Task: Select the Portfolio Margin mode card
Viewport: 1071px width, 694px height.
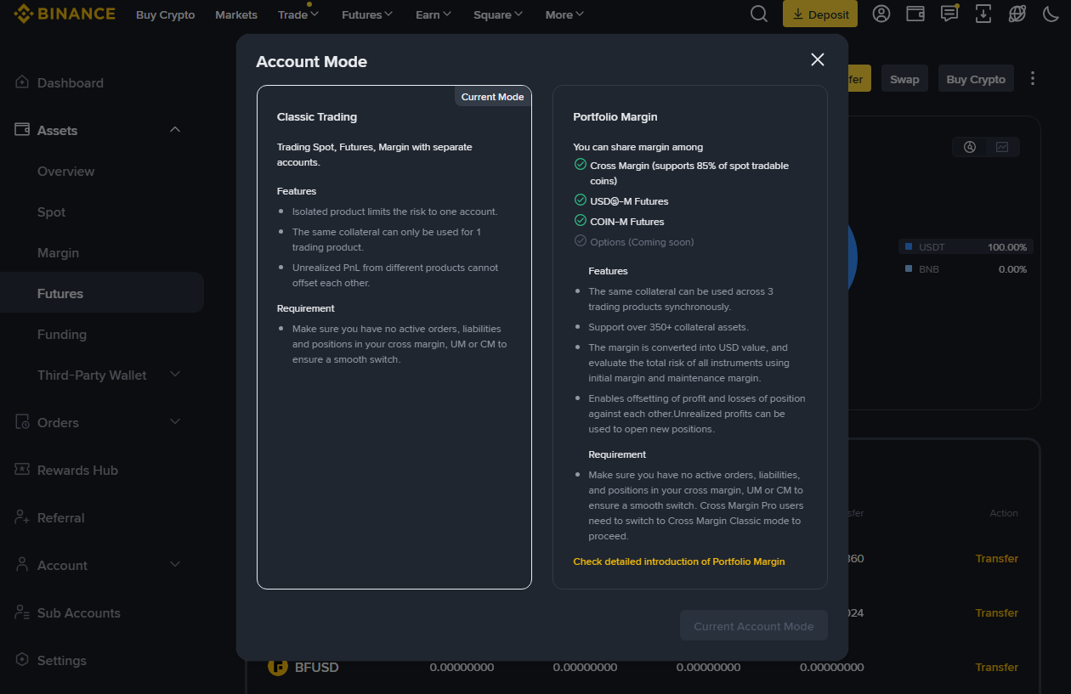Action: (690, 337)
